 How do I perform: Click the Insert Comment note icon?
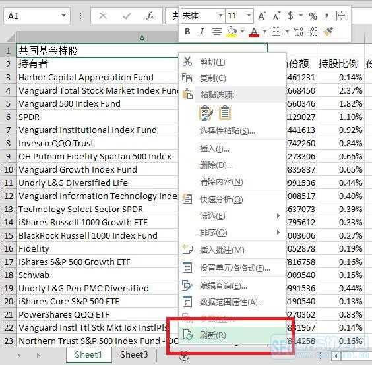[187, 250]
